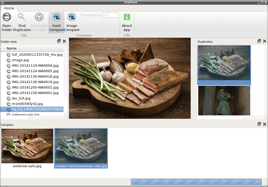Click the Name column header
The width and height of the screenshot is (268, 187).
[x=32, y=48]
